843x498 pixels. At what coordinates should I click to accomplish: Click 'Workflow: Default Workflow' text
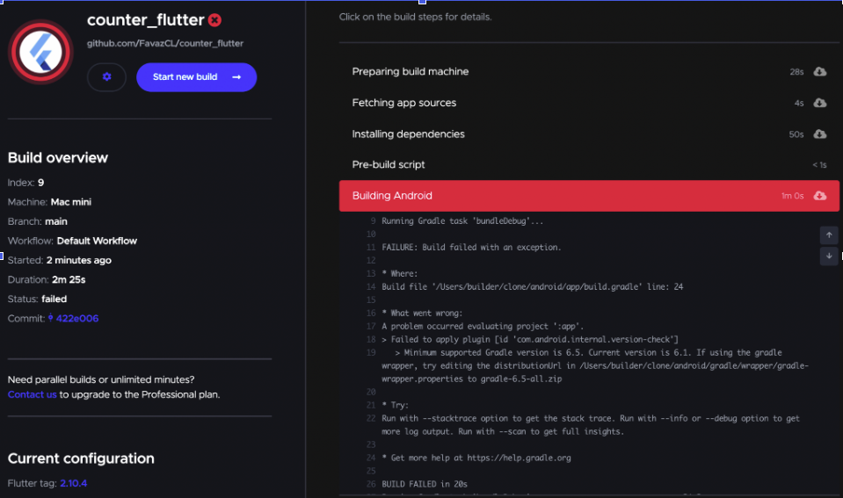[72, 241]
